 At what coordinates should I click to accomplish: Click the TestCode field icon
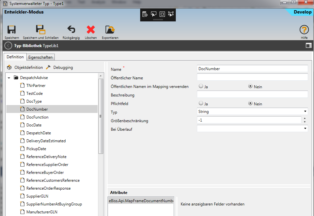click(22, 93)
